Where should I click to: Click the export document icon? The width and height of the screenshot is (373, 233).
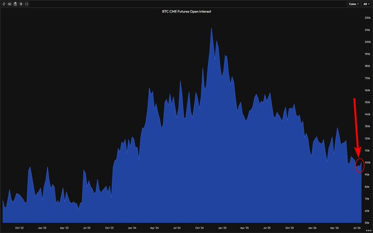(21, 4)
